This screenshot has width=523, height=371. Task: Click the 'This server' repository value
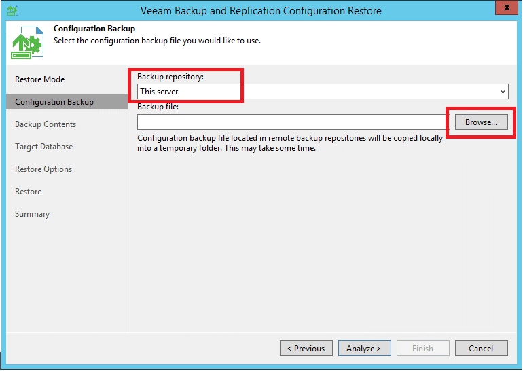pyautogui.click(x=159, y=92)
